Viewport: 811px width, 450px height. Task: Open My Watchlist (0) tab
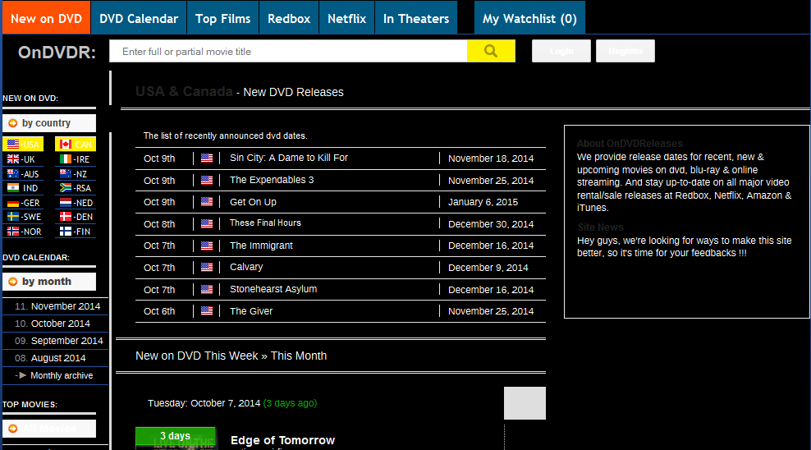point(529,18)
